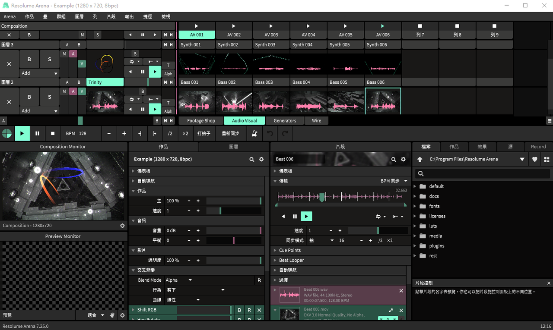Image resolution: width=553 pixels, height=330 pixels.
Task: Open the Arena menu
Action: click(x=10, y=16)
